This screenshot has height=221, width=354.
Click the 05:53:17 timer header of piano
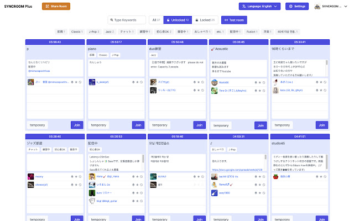pyautogui.click(x=116, y=42)
